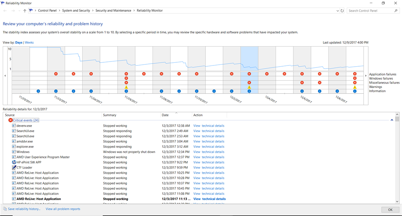Select application failure icon on 12/3/2017

(249, 74)
